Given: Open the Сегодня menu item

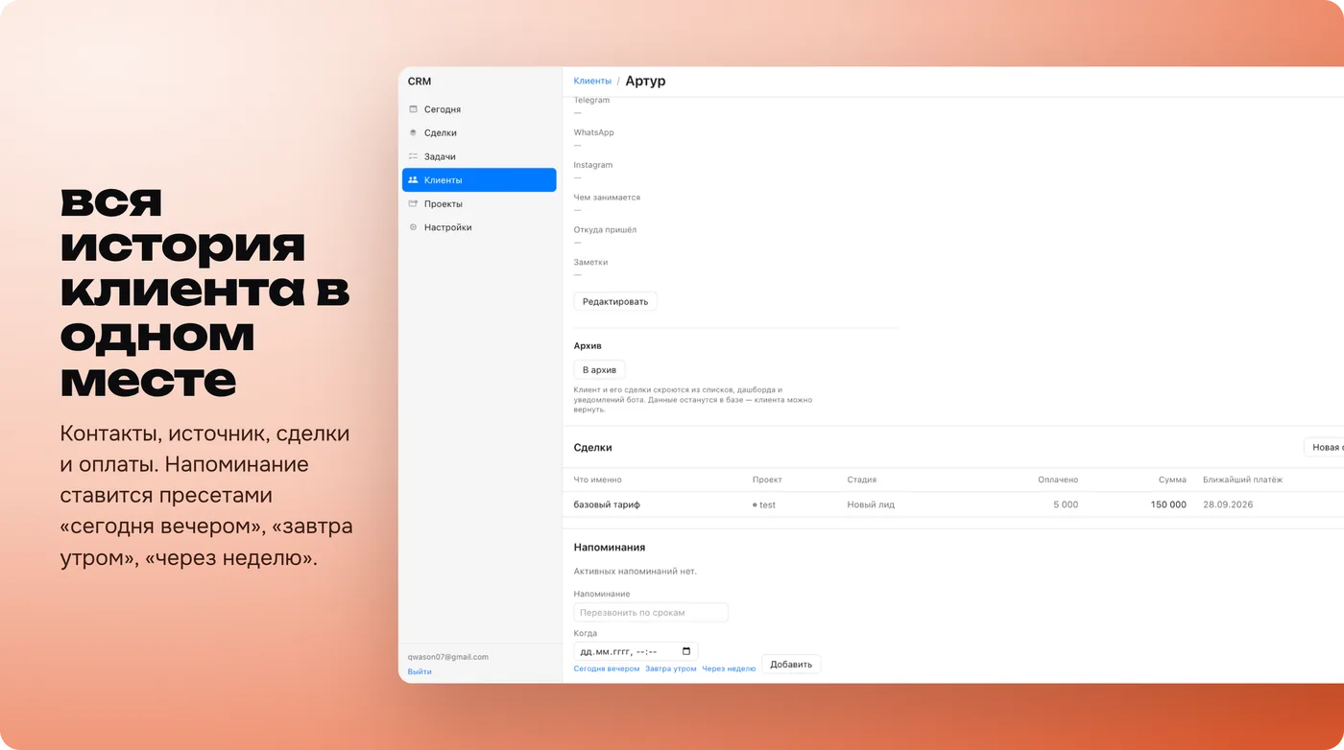Looking at the screenshot, I should click(x=479, y=109).
